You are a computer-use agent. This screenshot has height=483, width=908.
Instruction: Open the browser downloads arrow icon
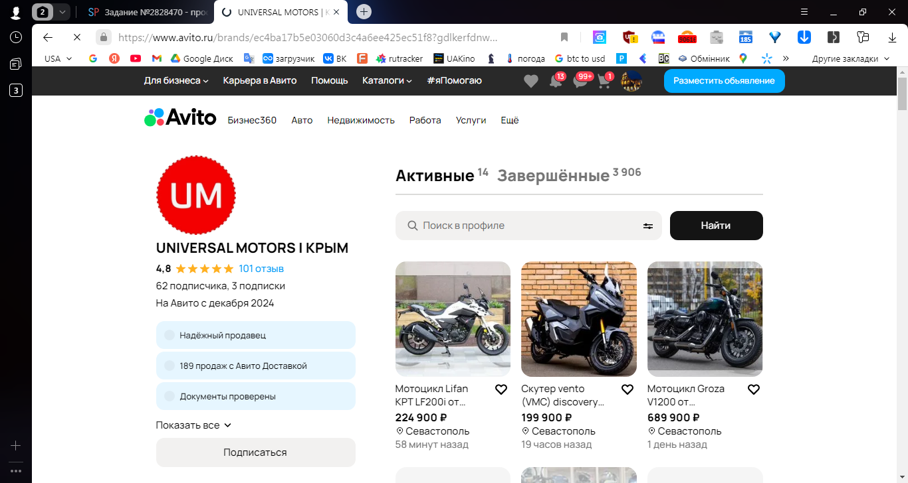tap(893, 37)
